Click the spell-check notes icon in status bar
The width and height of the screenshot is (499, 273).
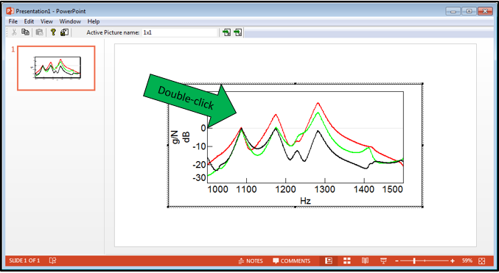[x=53, y=260]
